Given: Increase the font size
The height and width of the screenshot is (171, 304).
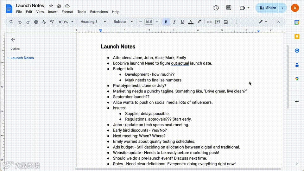Looking at the screenshot, I should [157, 22].
